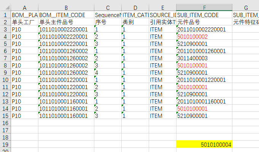Viewport: 259px width, 152px height.
Task: Click red cell 5010100001 in row 8
Action: click(204, 65)
